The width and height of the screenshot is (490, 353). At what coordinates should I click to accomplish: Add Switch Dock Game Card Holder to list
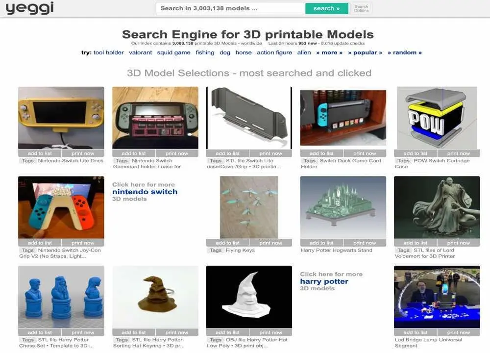pyautogui.click(x=321, y=153)
